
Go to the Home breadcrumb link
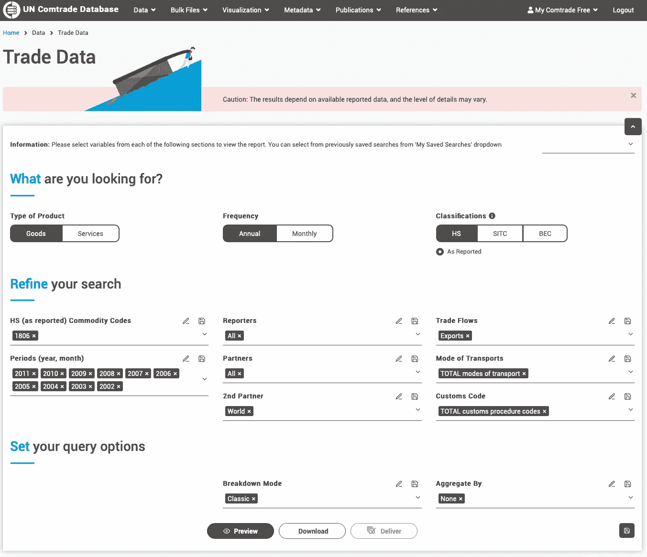11,33
